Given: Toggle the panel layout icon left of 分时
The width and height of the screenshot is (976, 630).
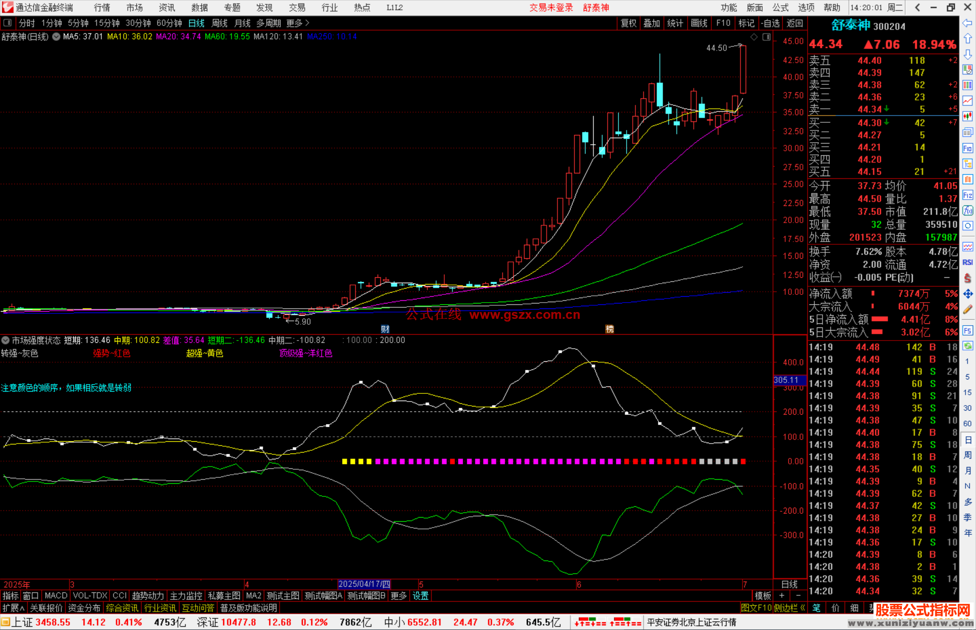Looking at the screenshot, I should point(8,23).
